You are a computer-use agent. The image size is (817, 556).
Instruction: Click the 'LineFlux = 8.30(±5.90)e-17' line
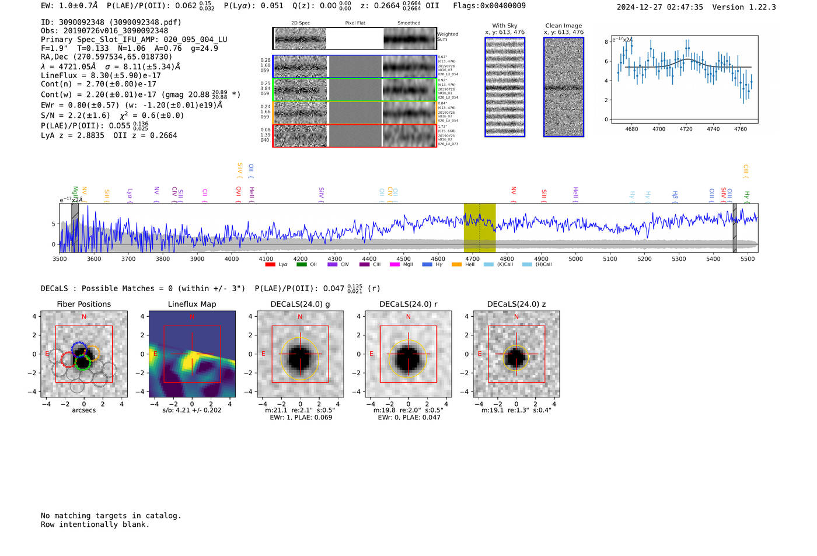point(101,75)
